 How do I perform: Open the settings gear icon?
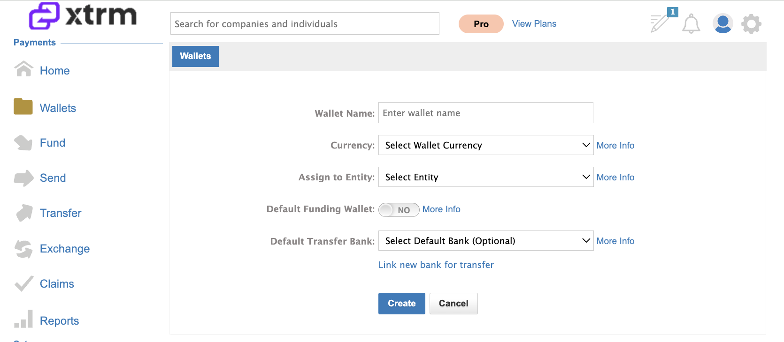coord(751,24)
